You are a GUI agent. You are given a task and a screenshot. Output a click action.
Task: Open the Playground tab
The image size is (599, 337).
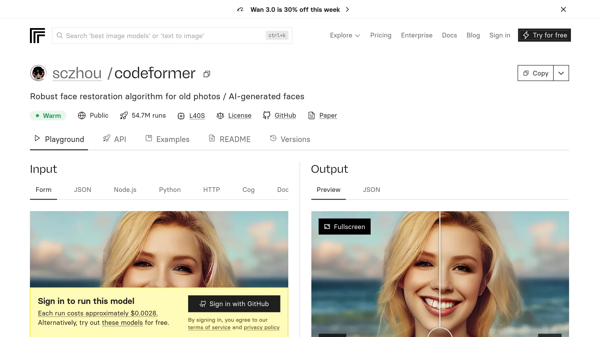59,139
